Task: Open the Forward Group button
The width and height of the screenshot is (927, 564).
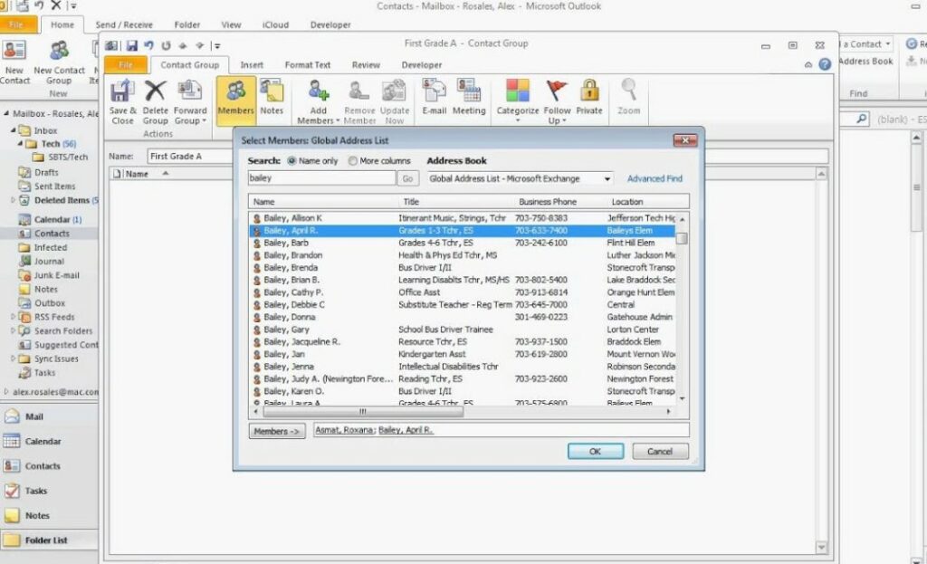Action: 190,101
